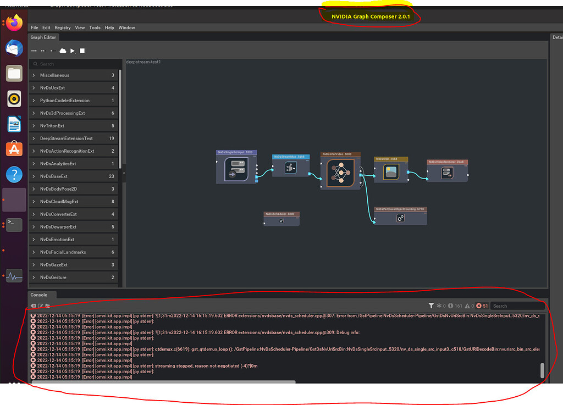563x405 pixels.
Task: Stop graph execution with the Stop icon
Action: 82,51
